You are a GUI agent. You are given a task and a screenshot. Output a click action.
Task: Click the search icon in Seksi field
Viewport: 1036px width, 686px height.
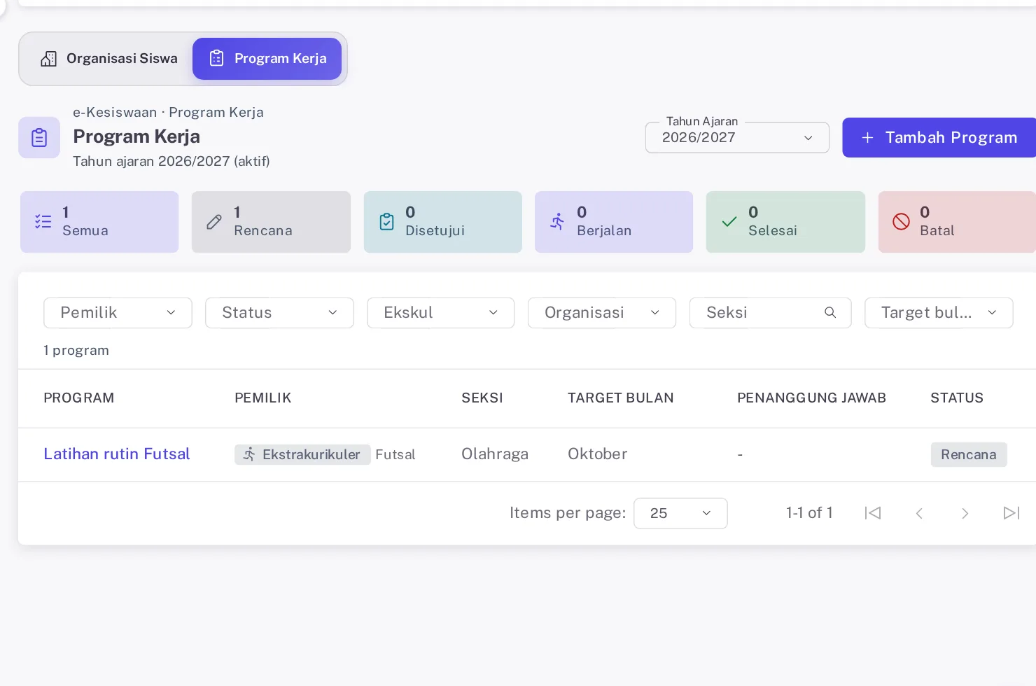(830, 313)
